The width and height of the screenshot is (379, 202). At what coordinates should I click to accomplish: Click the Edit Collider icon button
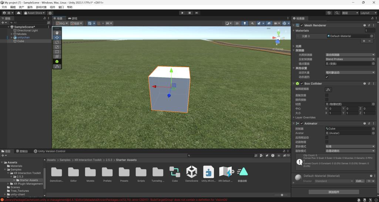[x=328, y=89]
